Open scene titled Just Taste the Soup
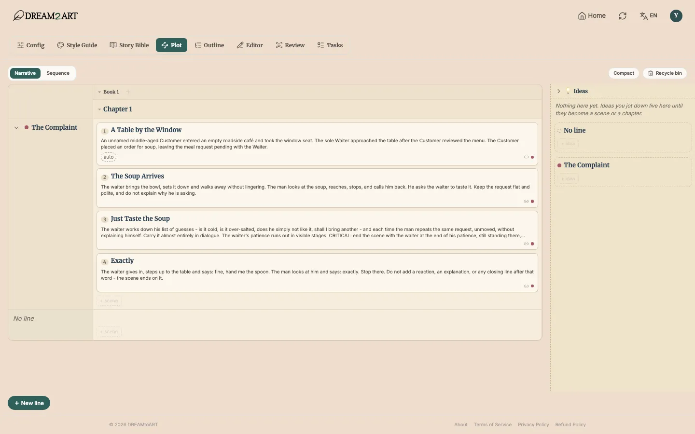Viewport: 695px width, 434px height. [x=140, y=219]
